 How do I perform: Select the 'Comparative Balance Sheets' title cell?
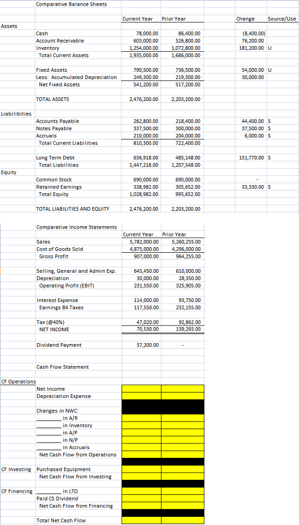[x=71, y=4]
